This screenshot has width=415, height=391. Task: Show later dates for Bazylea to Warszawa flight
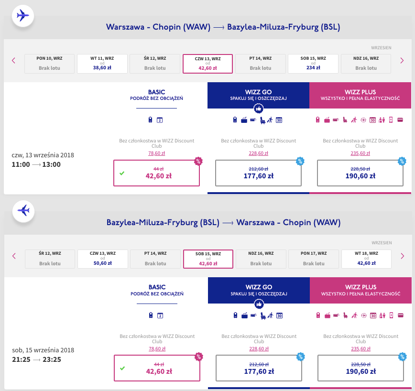[x=402, y=256]
